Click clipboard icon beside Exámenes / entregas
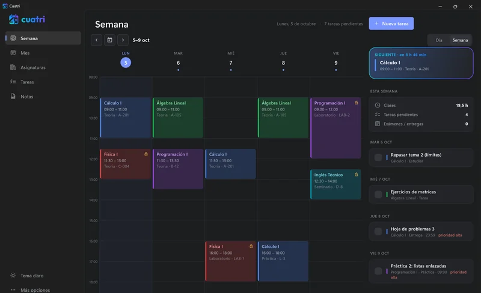This screenshot has height=293, width=481. [378, 124]
